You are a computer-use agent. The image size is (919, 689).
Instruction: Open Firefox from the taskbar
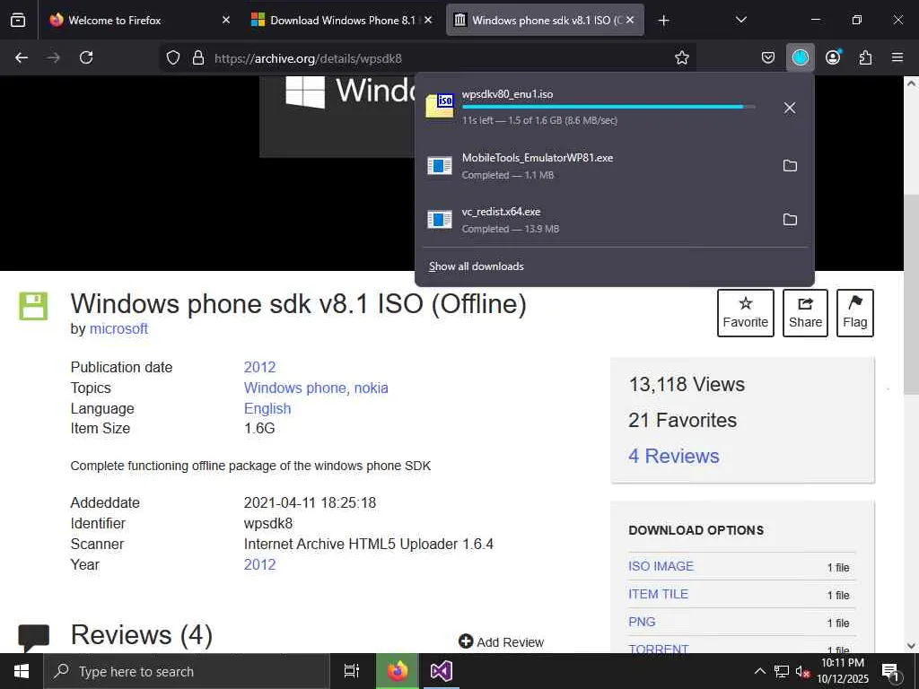397,671
